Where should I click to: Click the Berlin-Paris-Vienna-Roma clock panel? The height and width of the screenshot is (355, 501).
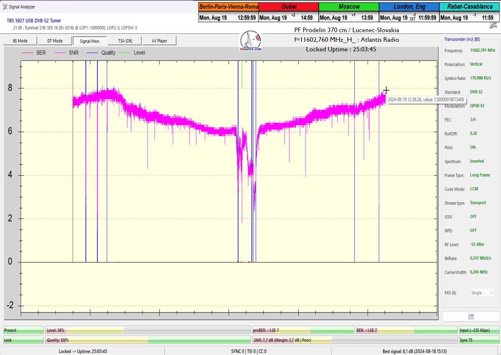228,12
